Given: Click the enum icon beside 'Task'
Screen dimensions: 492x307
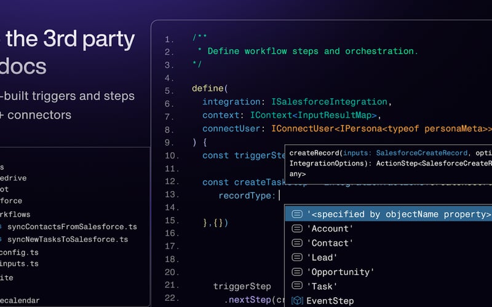Looking at the screenshot, I should pyautogui.click(x=297, y=286).
